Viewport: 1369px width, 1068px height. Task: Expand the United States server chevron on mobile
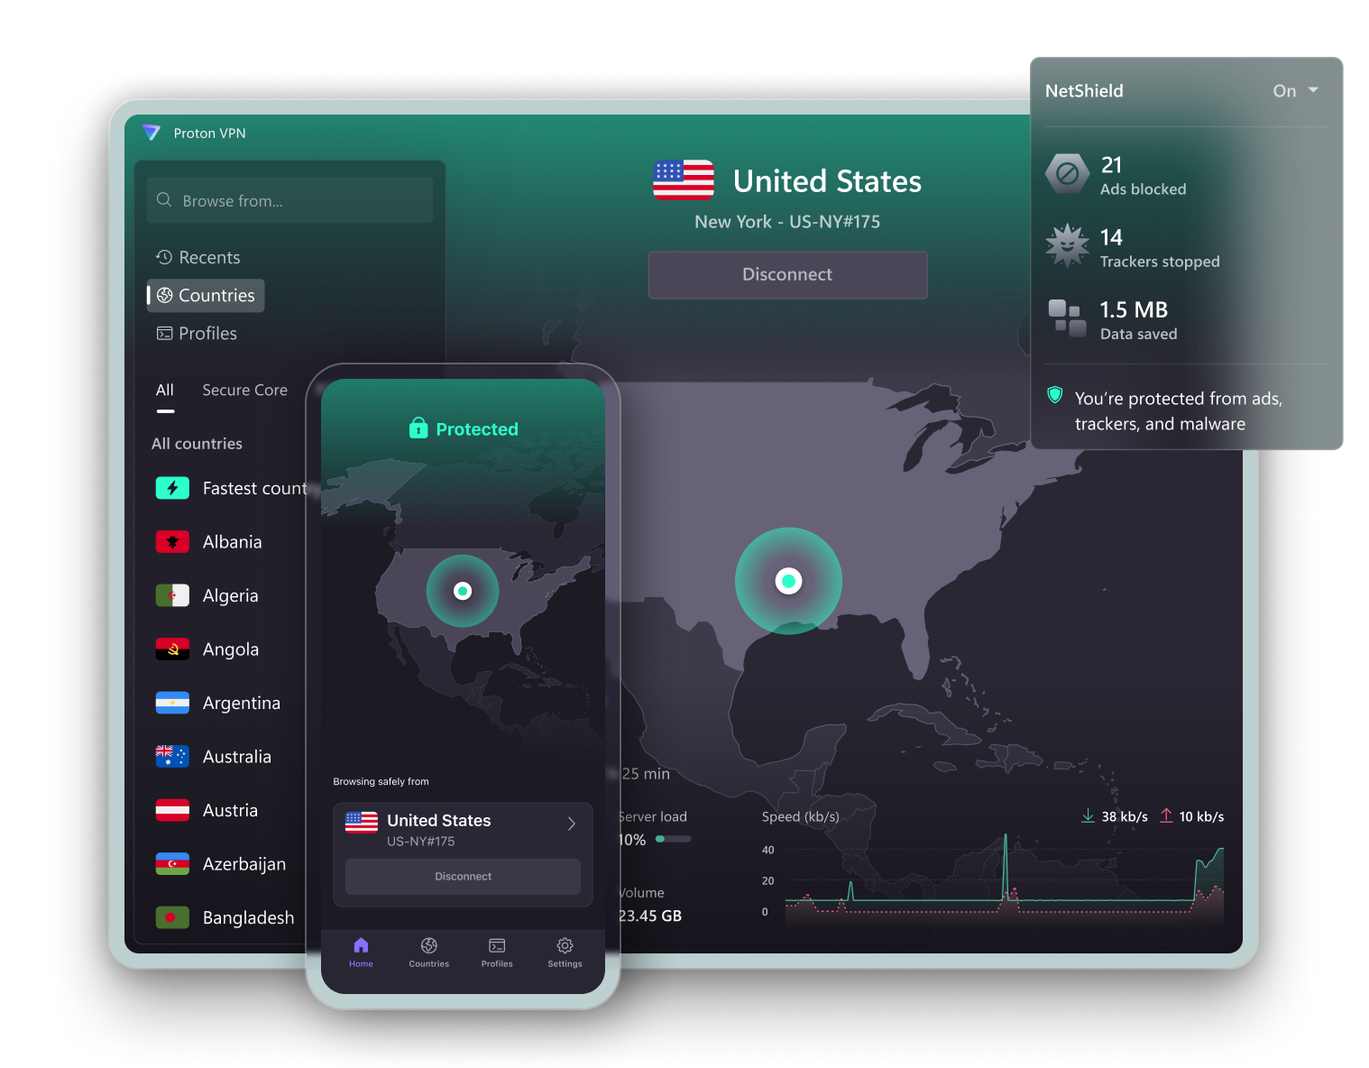coord(571,824)
